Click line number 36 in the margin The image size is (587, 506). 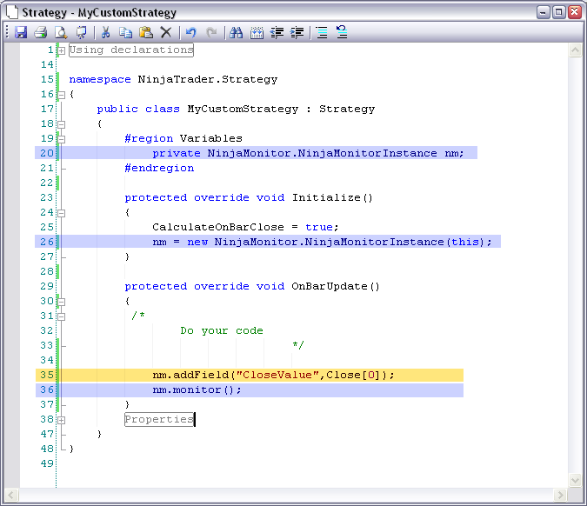pyautogui.click(x=47, y=390)
